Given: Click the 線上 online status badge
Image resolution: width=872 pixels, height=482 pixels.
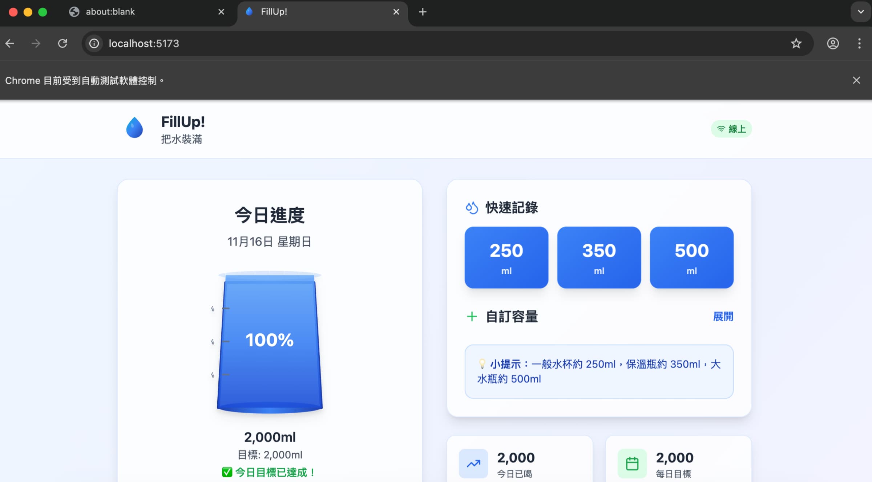Looking at the screenshot, I should [731, 129].
